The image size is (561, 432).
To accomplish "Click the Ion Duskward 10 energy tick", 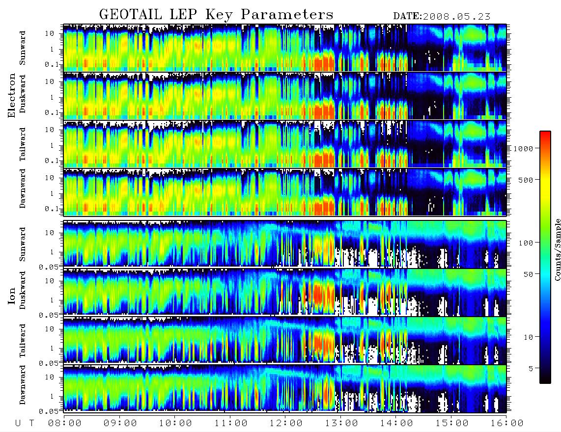I will (50, 281).
